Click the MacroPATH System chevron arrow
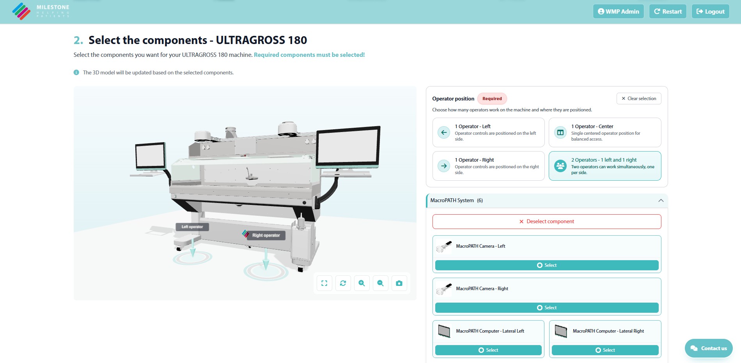741x363 pixels. [x=661, y=201]
